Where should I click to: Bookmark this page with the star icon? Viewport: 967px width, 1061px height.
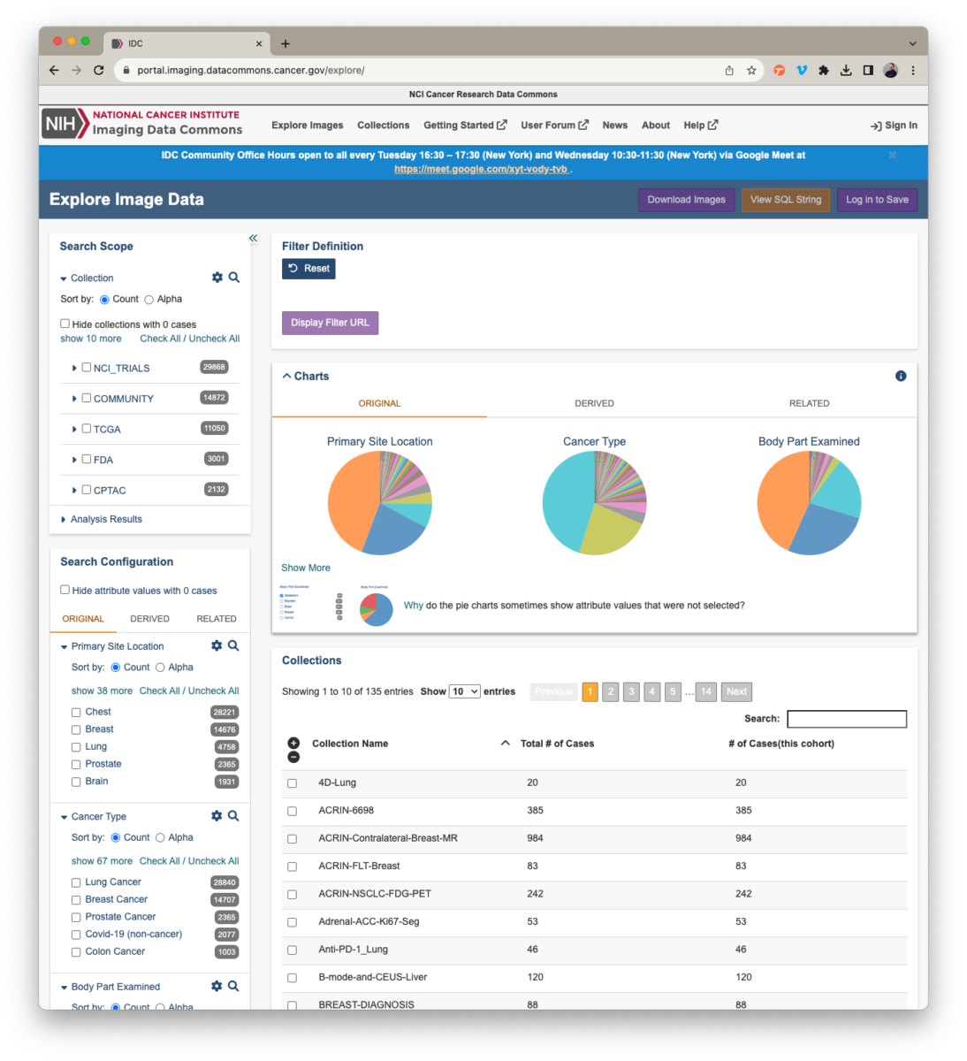tap(751, 71)
